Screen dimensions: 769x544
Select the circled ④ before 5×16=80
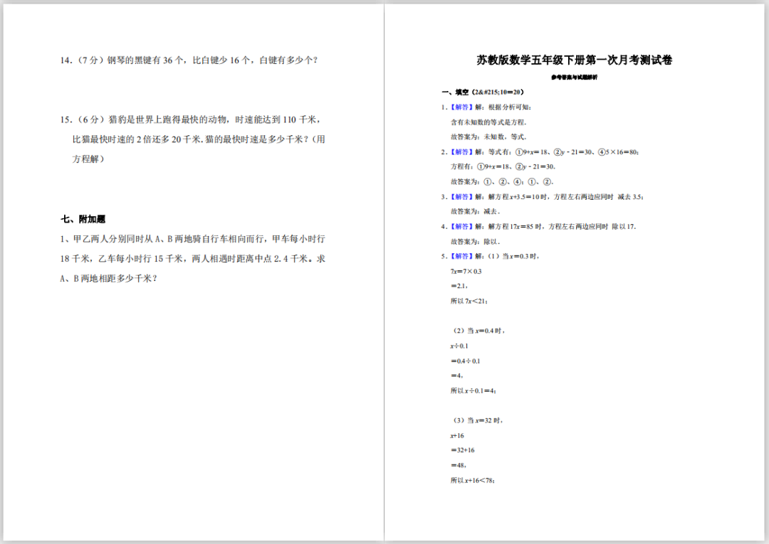(x=601, y=151)
